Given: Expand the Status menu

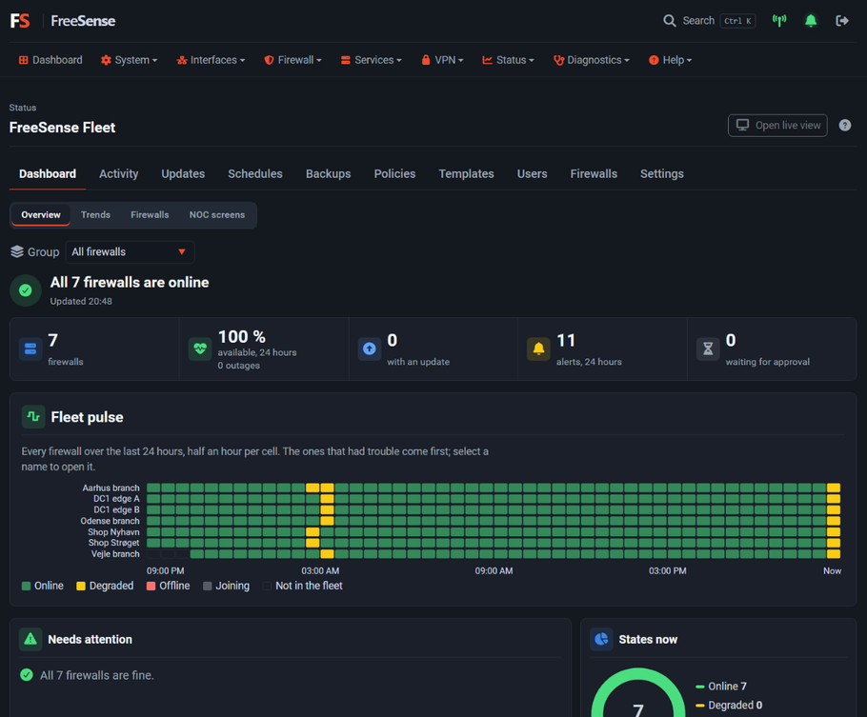Looking at the screenshot, I should click(508, 60).
